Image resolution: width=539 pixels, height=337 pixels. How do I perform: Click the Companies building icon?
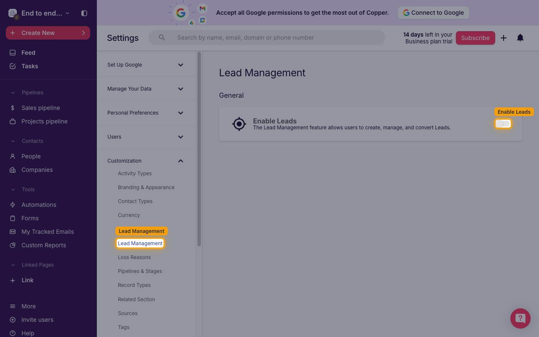pyautogui.click(x=13, y=170)
